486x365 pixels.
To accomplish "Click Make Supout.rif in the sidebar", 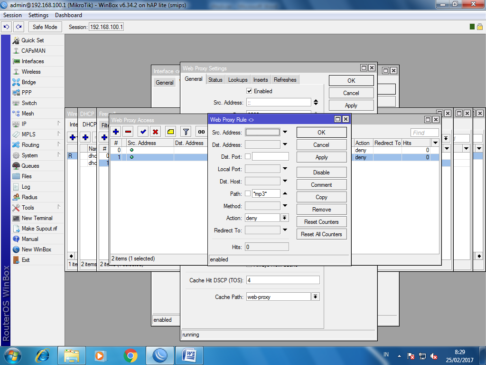I will [39, 229].
